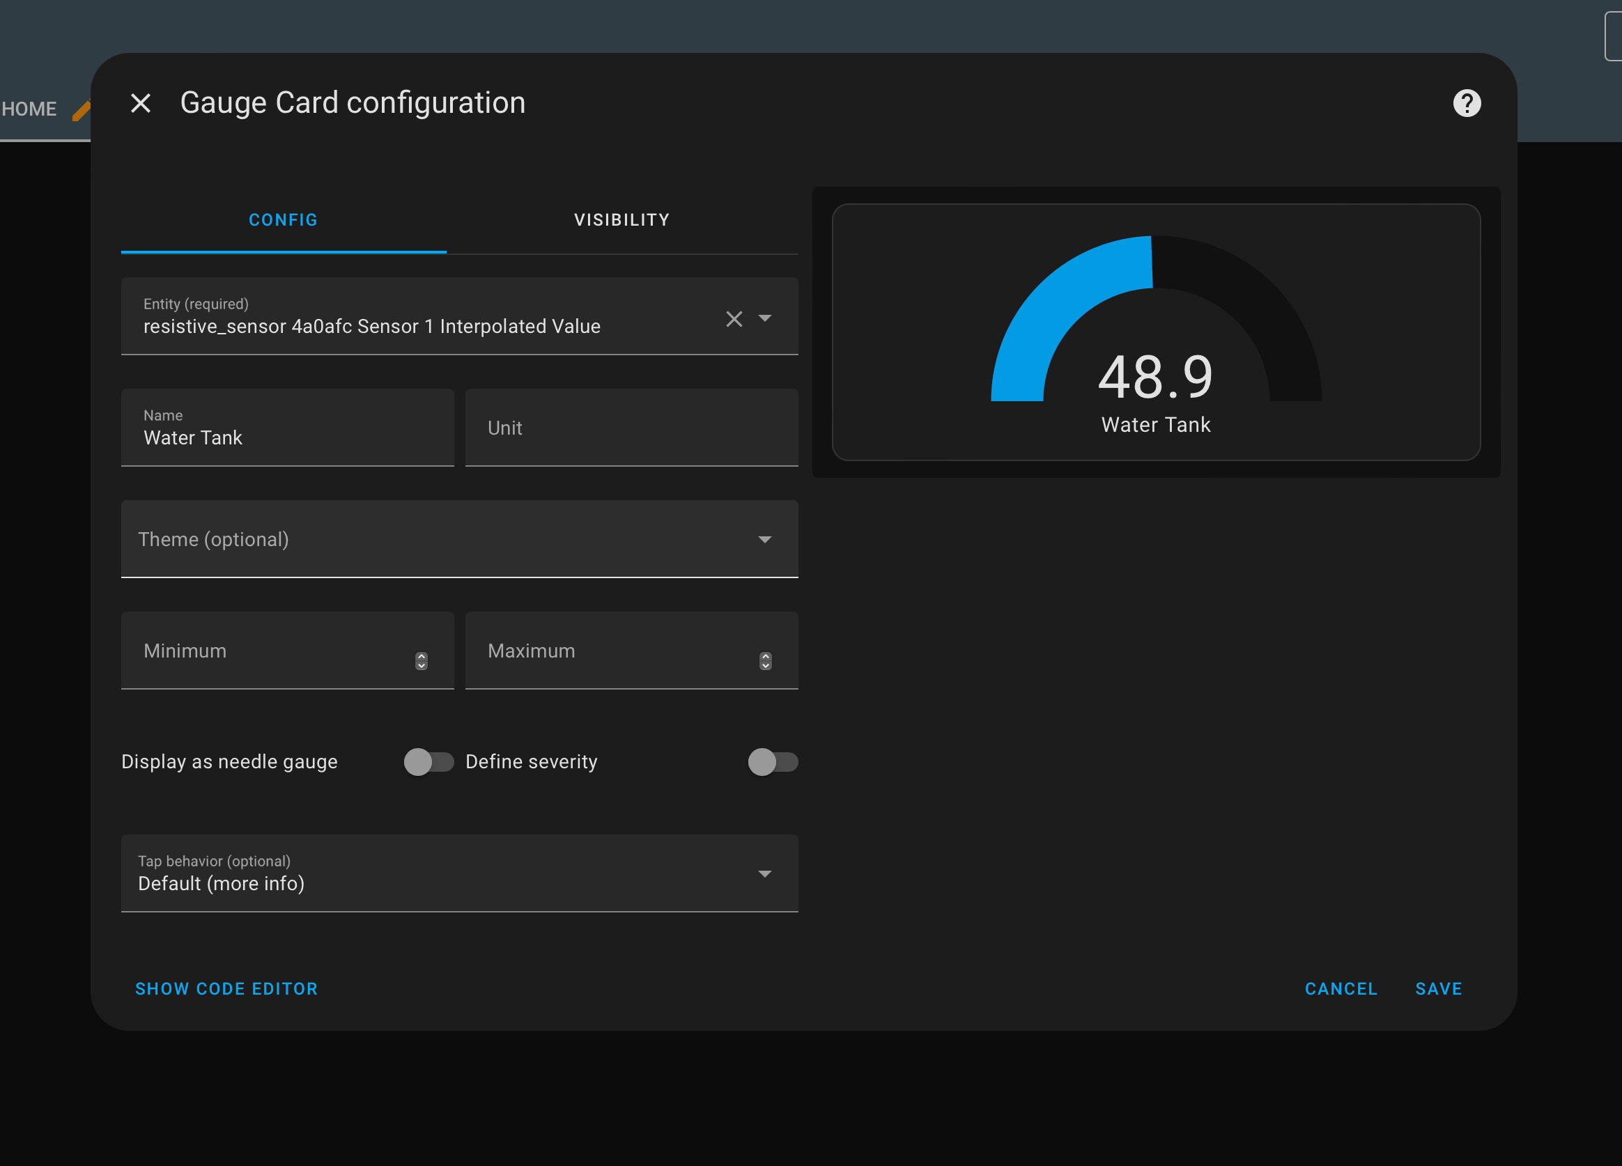Open the Tap behavior dropdown
This screenshot has height=1166, width=1622.
[x=459, y=873]
